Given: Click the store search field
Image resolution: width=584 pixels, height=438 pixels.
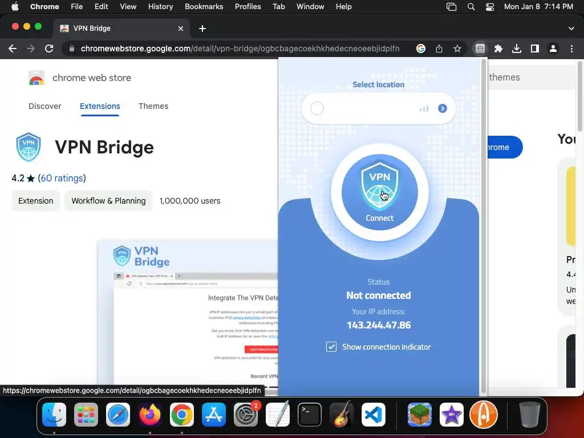Looking at the screenshot, I should click(x=532, y=77).
